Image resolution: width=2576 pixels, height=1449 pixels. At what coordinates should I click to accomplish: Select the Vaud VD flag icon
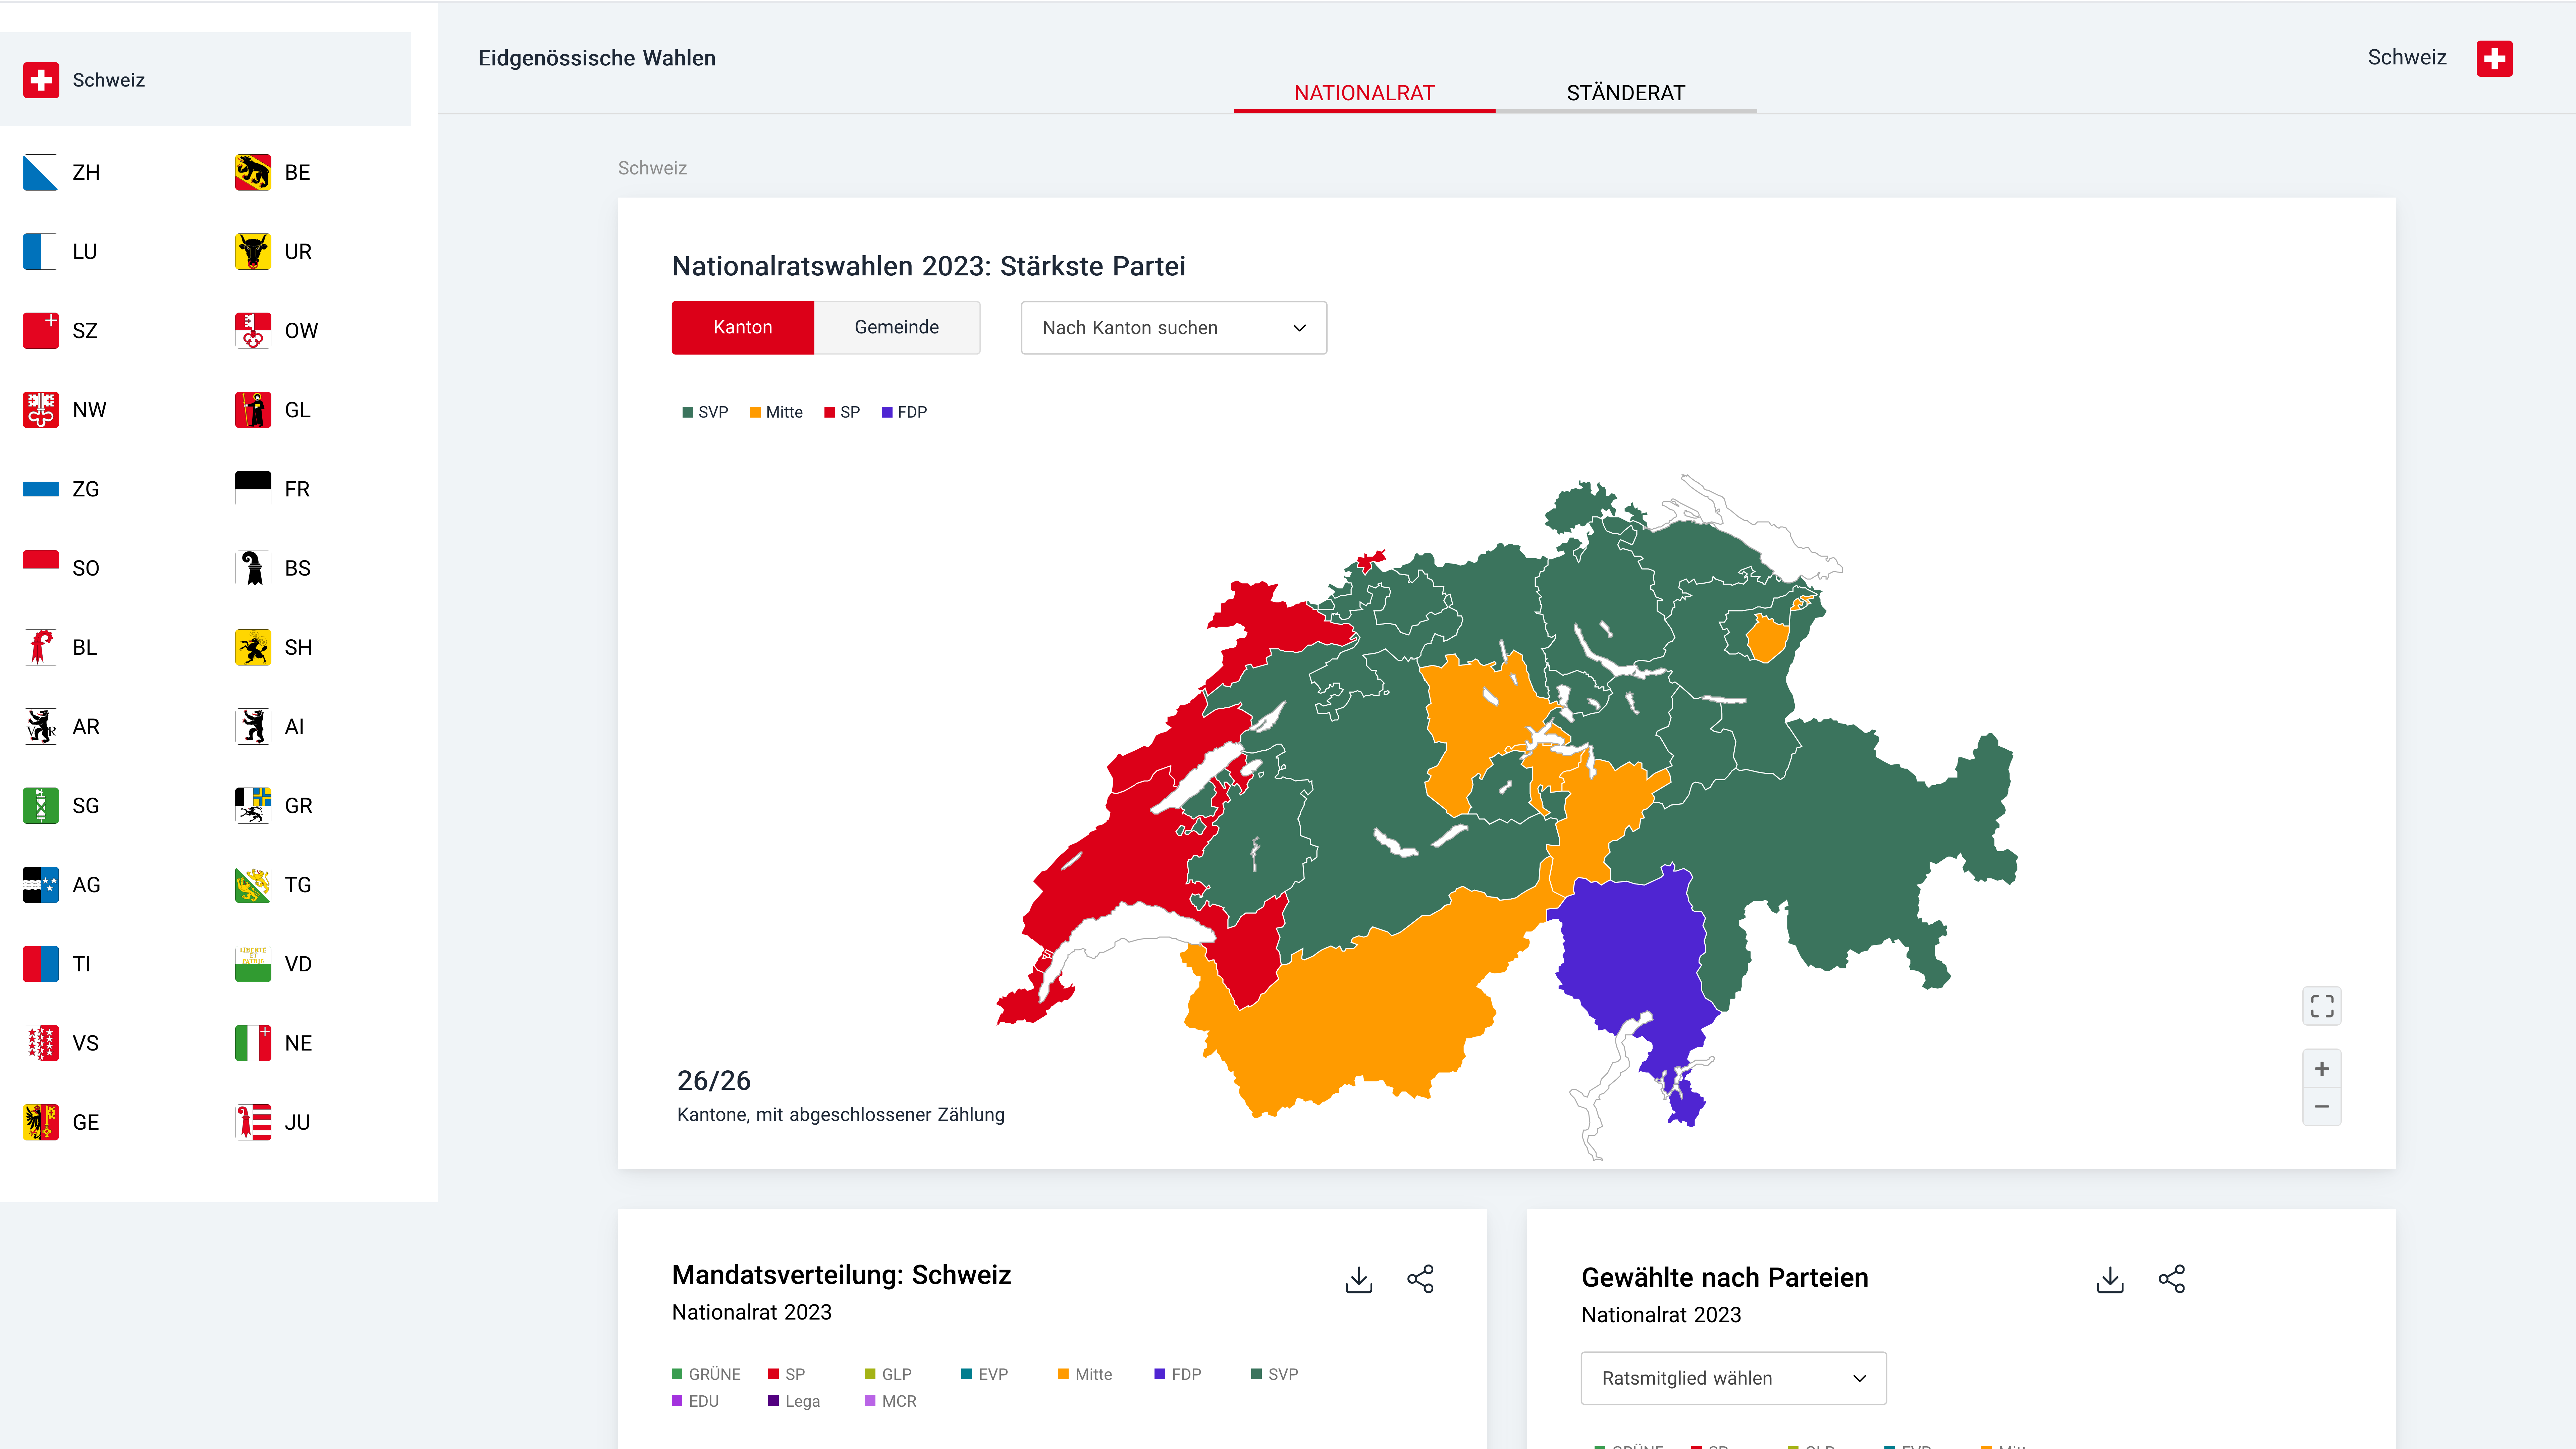[x=253, y=964]
